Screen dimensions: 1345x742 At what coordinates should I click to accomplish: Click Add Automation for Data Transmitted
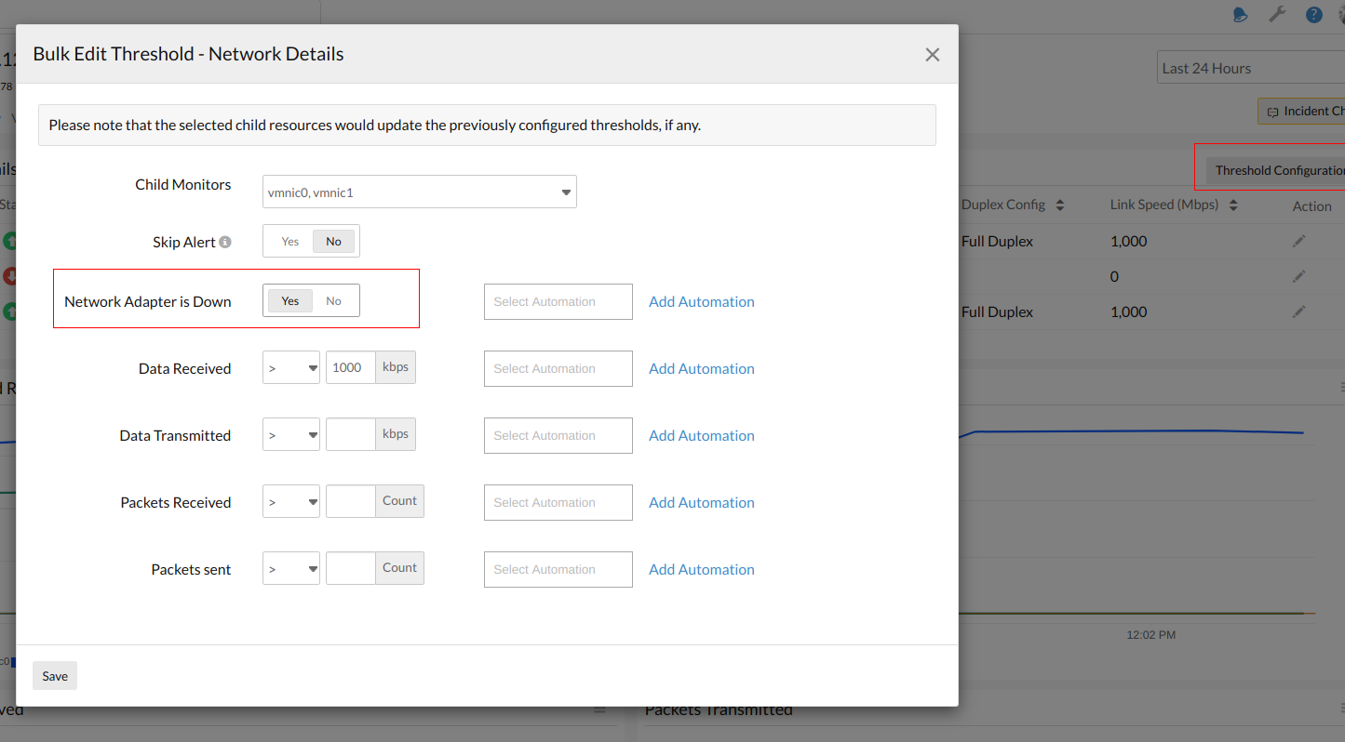point(702,435)
